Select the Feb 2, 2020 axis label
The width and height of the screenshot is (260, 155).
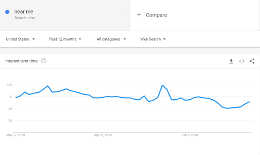190,135
